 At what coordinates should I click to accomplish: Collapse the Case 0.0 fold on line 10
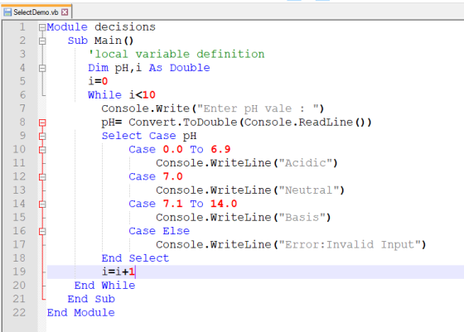click(42, 150)
